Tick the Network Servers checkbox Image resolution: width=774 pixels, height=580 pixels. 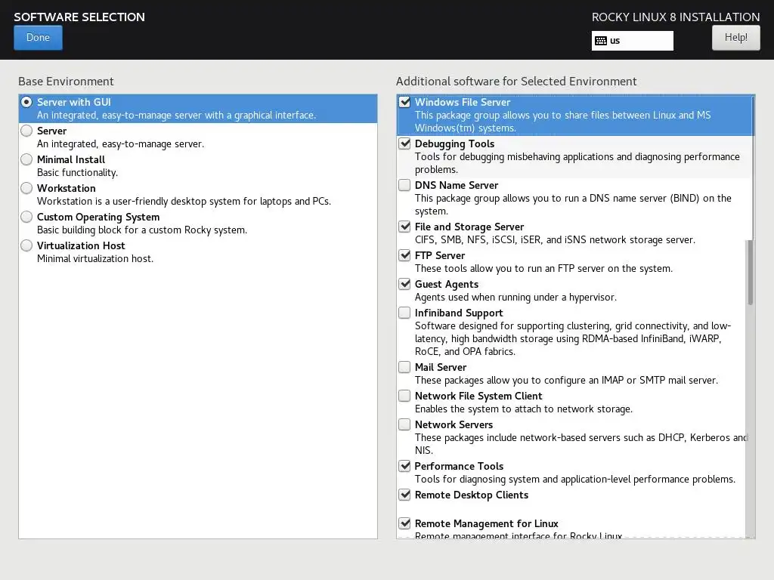pos(404,424)
